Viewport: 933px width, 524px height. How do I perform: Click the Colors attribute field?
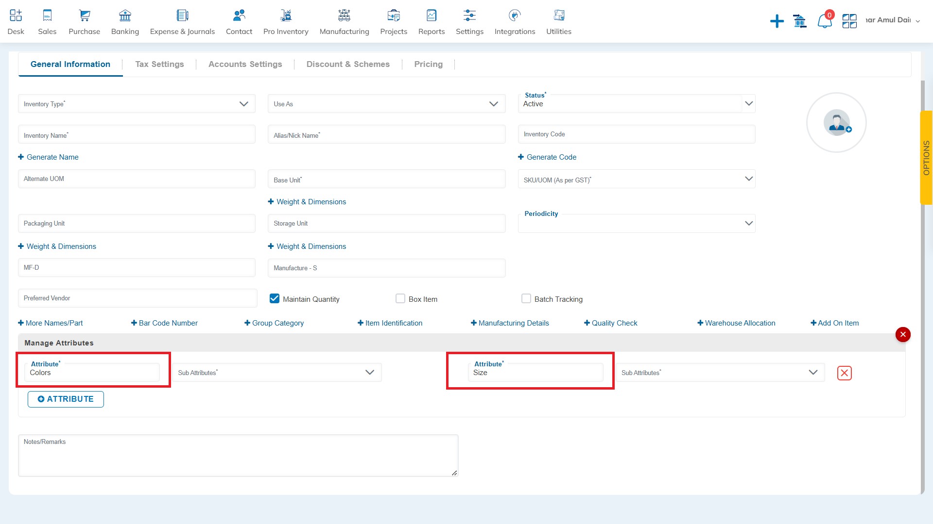[x=92, y=373]
